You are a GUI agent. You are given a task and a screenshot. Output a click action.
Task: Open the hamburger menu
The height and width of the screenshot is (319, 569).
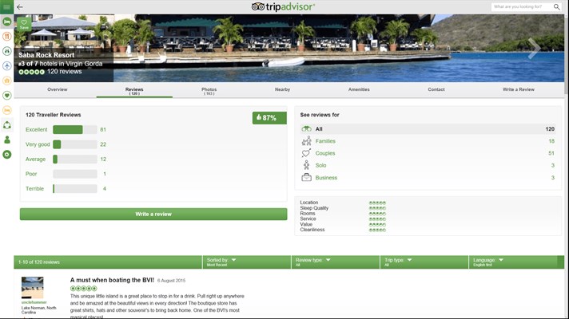point(6,7)
